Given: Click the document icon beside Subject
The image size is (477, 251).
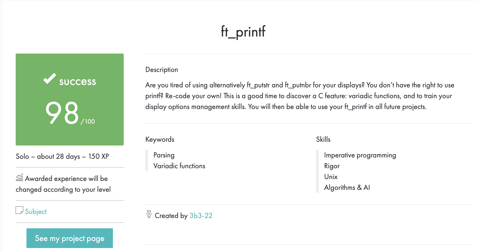Looking at the screenshot, I should point(19,211).
